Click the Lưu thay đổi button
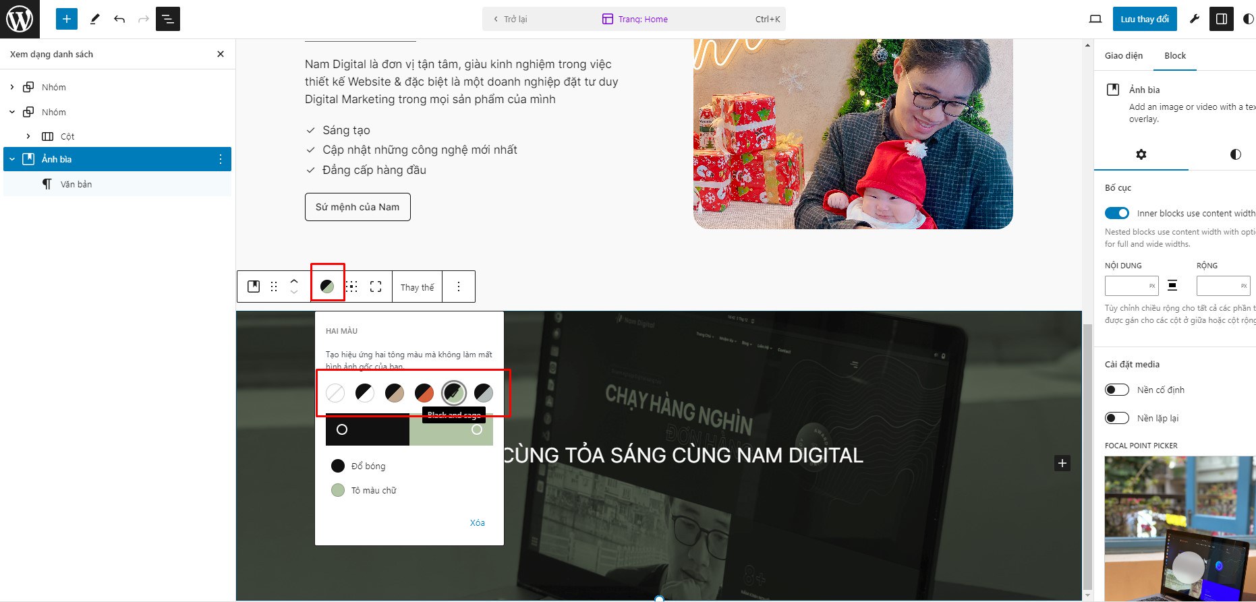Screen dimensions: 1256x602 (1145, 19)
